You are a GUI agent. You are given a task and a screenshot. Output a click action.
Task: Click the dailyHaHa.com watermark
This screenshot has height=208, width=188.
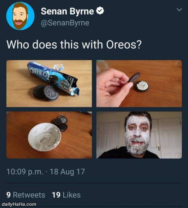[19, 205]
